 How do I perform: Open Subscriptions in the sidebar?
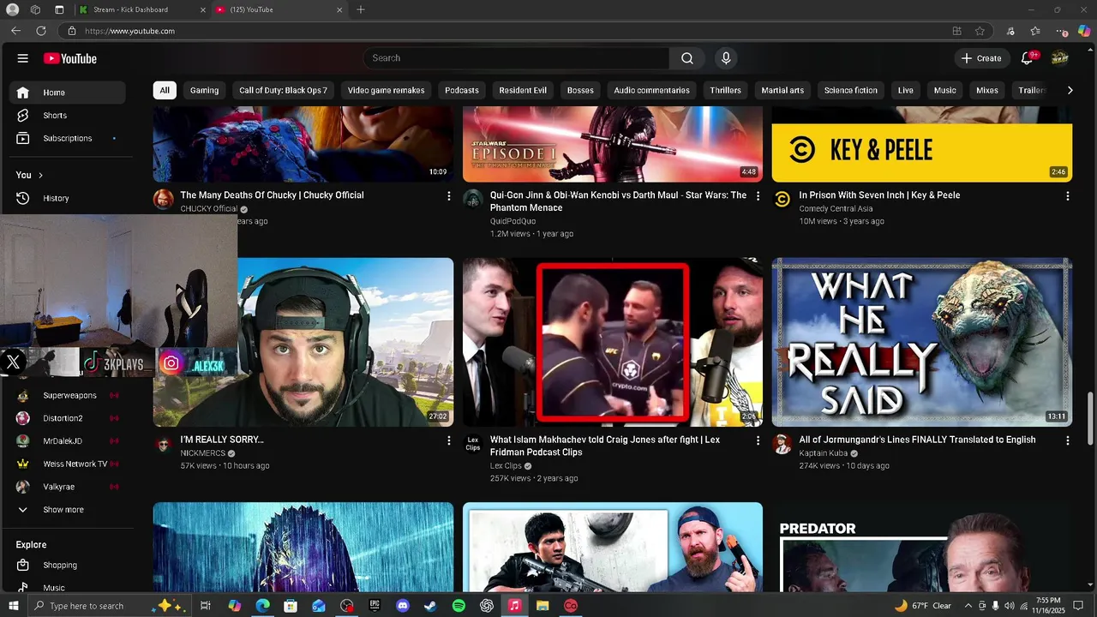point(68,138)
